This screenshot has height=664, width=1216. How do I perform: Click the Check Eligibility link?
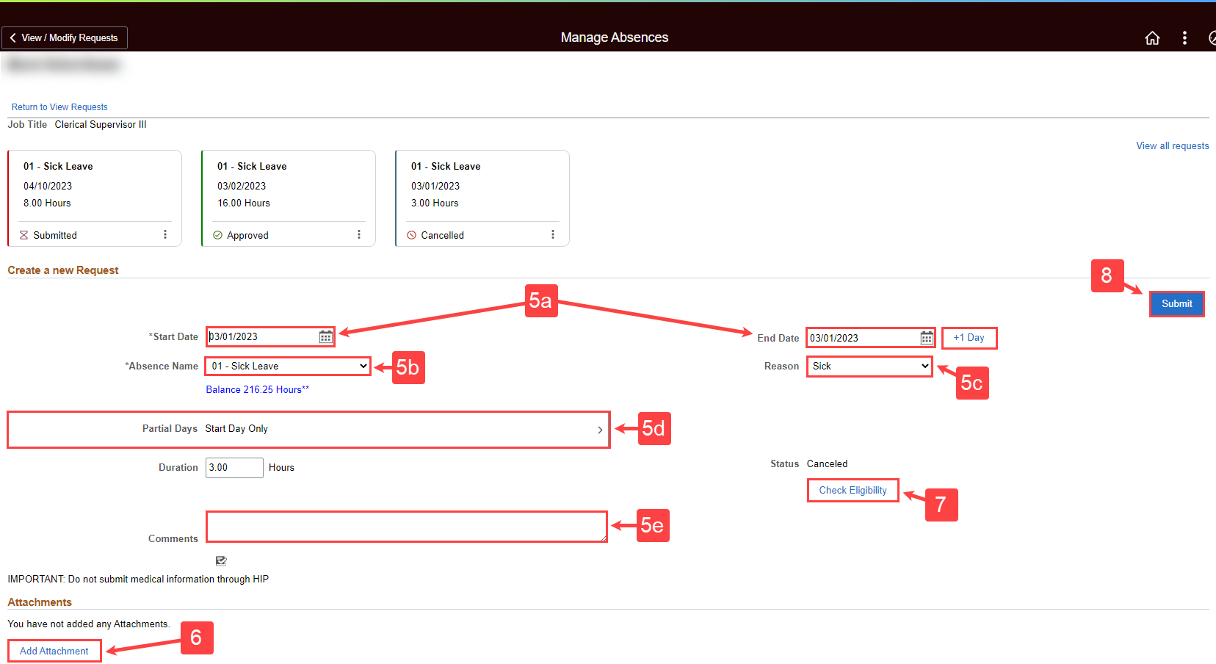853,491
